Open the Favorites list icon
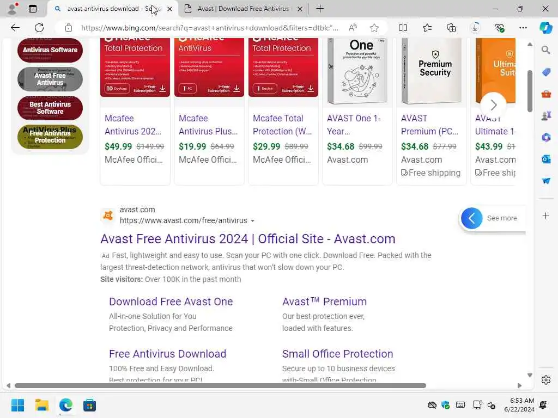 427,28
